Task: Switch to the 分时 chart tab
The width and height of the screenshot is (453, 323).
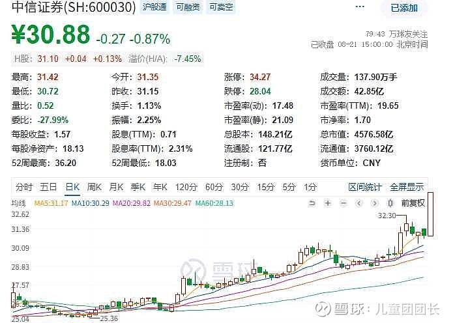Action: click(x=24, y=187)
